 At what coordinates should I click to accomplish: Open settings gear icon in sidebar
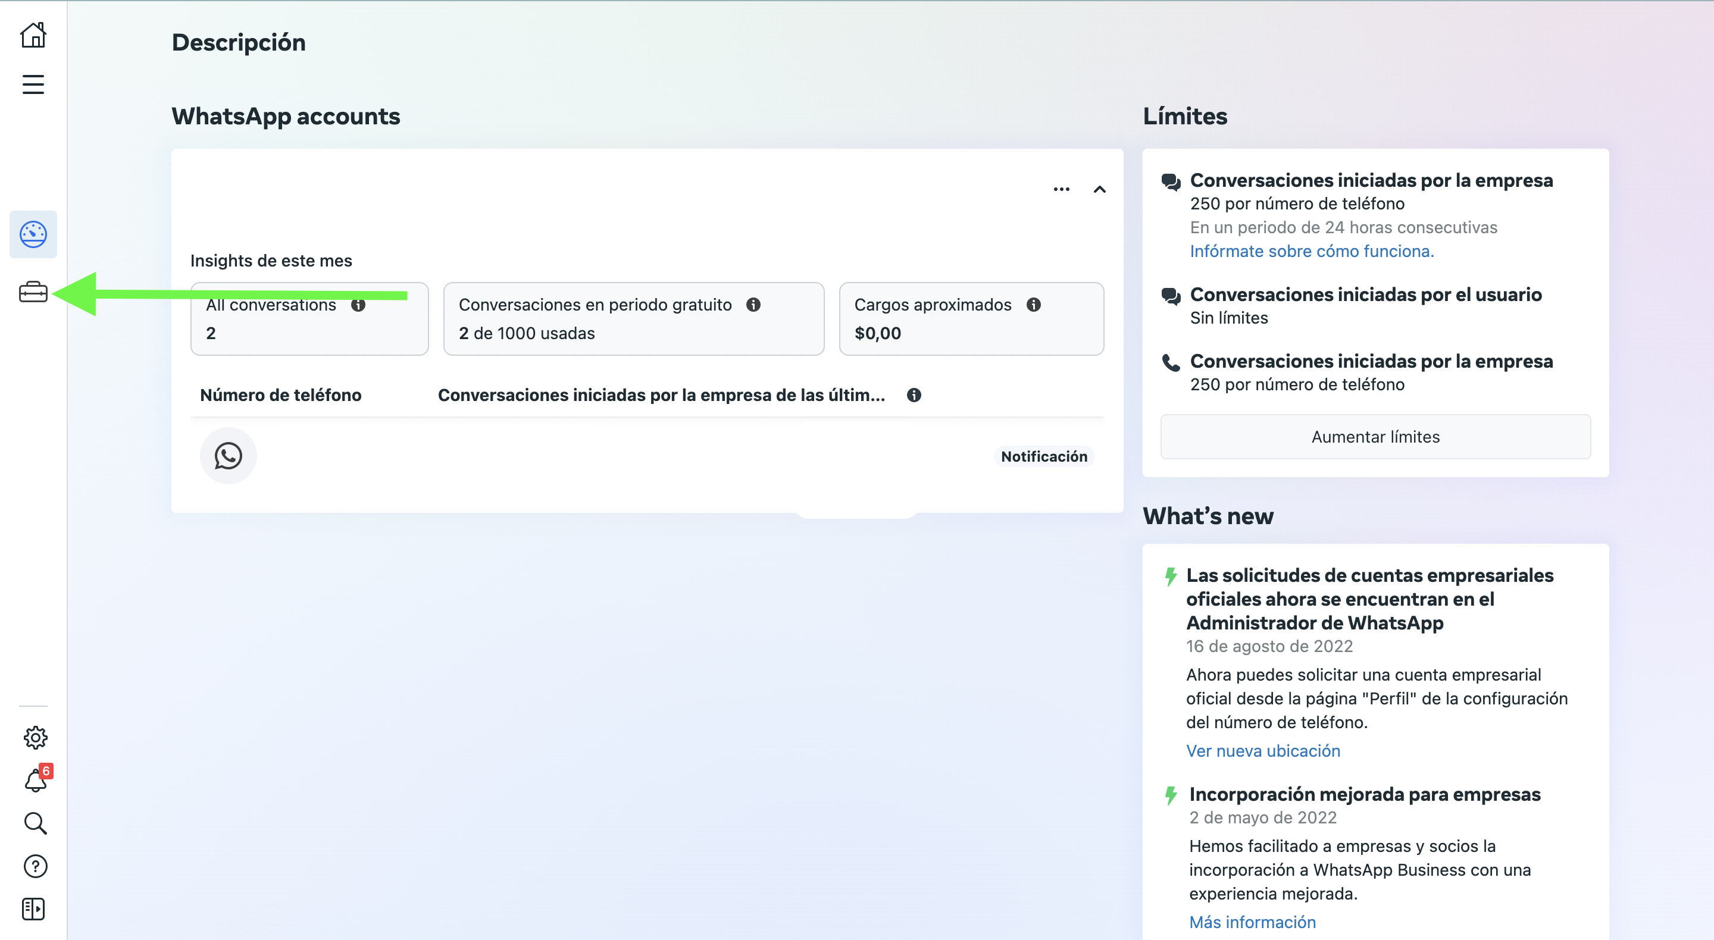35,737
